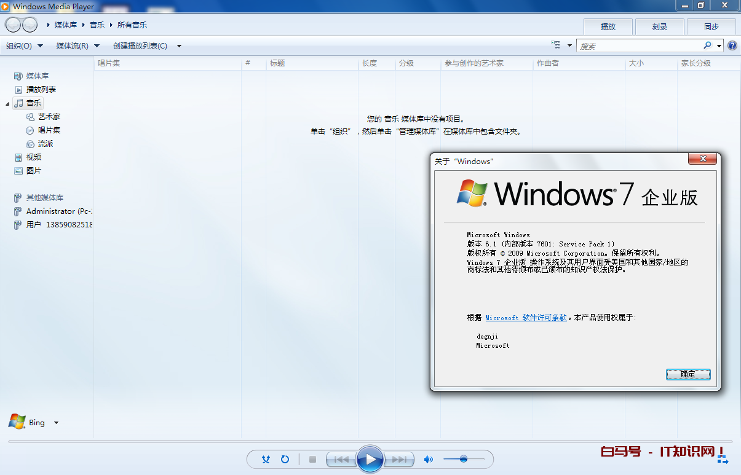Skip to the previous track
Viewport: 741px width, 475px height.
click(x=341, y=459)
